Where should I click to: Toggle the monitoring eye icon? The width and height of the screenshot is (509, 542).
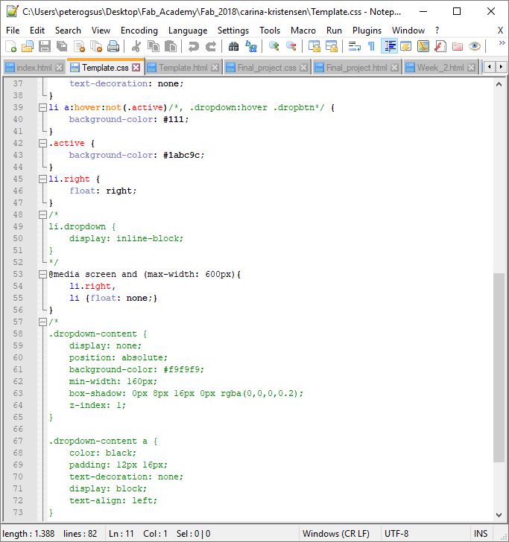click(475, 46)
